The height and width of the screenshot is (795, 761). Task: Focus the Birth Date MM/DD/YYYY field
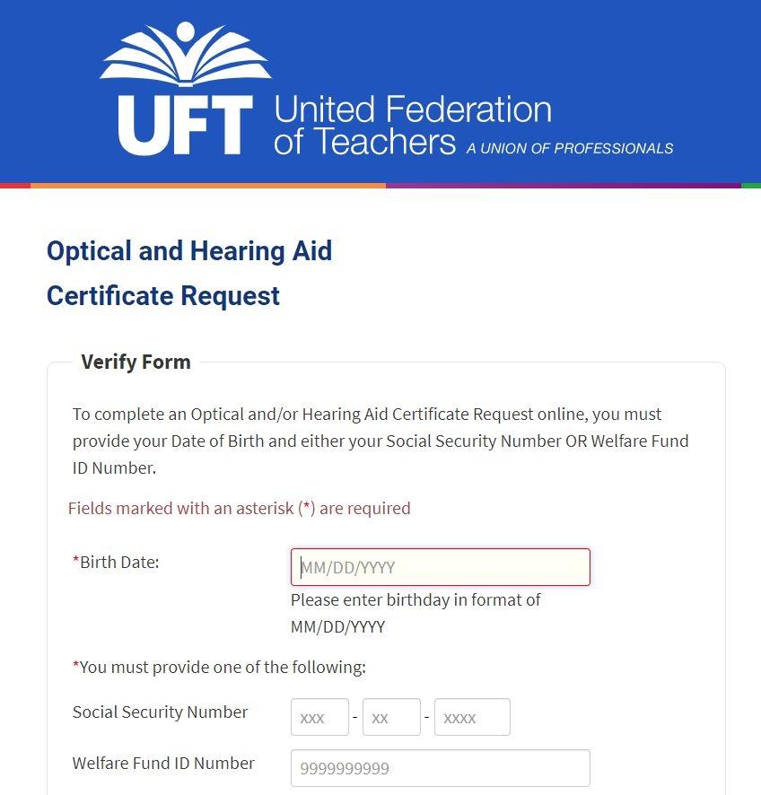(x=440, y=567)
